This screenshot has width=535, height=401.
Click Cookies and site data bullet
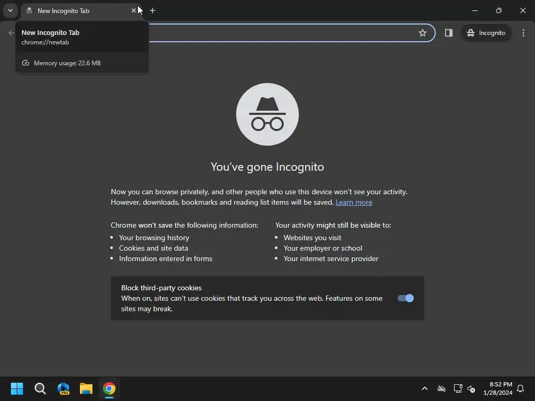[x=154, y=248]
